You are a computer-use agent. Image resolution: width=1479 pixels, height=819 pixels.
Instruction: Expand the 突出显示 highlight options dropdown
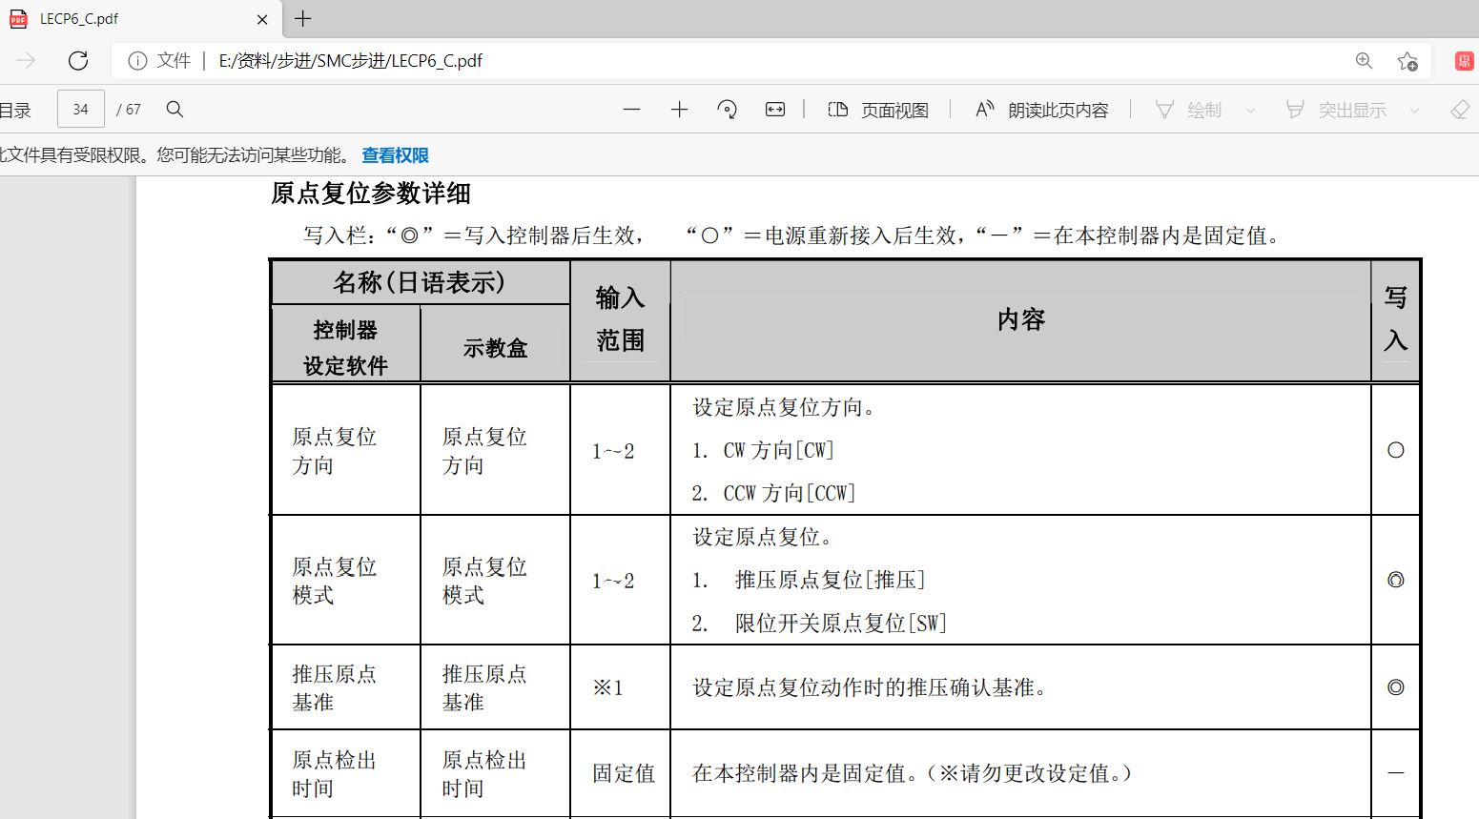click(1414, 111)
